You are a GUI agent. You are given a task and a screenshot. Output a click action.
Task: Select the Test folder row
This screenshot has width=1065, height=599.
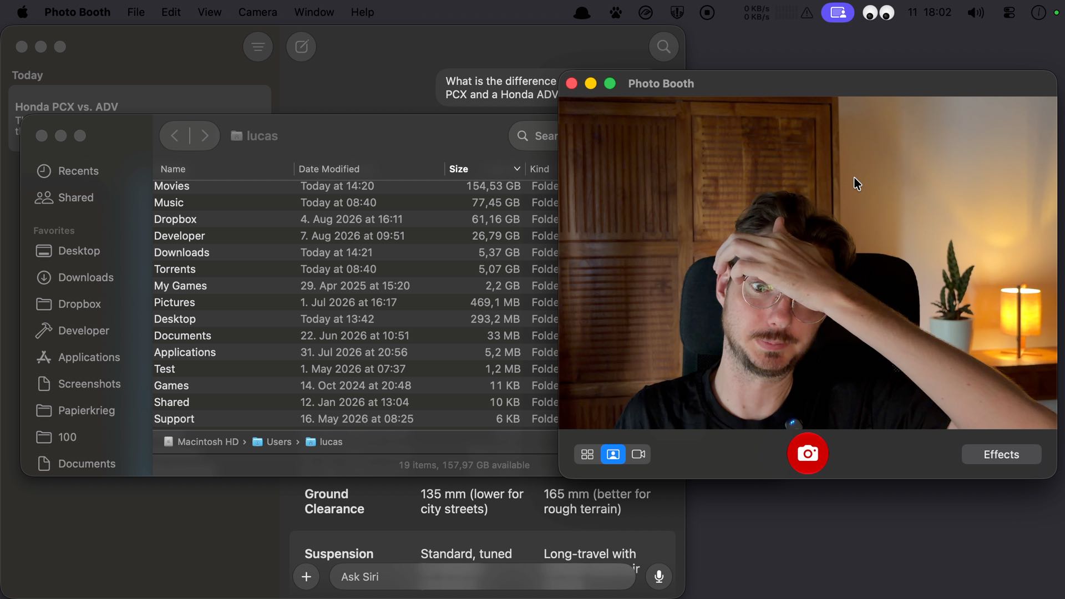point(356,369)
